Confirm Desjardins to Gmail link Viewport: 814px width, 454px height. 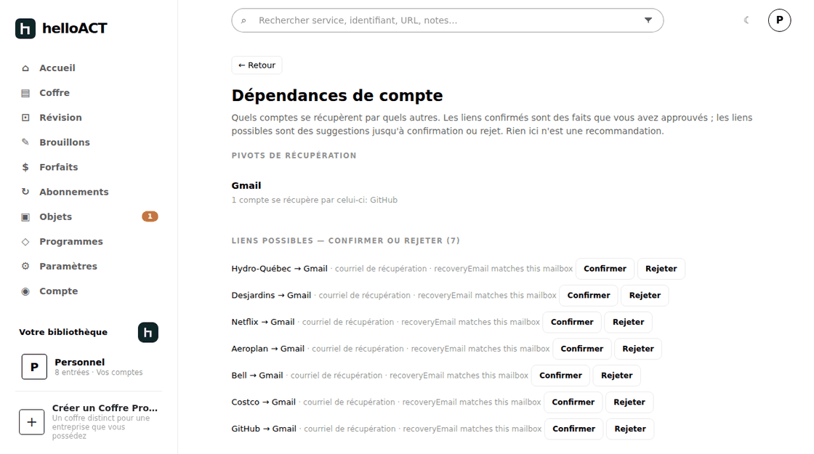(588, 295)
